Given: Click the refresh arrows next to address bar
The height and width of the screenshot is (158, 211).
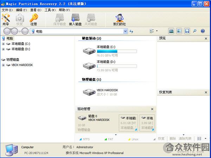Looking at the screenshot, I should pyautogui.click(x=131, y=31).
